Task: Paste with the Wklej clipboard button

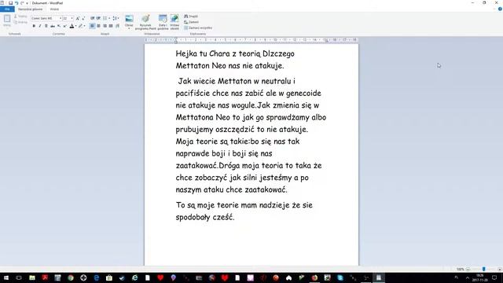Action: 7,20
